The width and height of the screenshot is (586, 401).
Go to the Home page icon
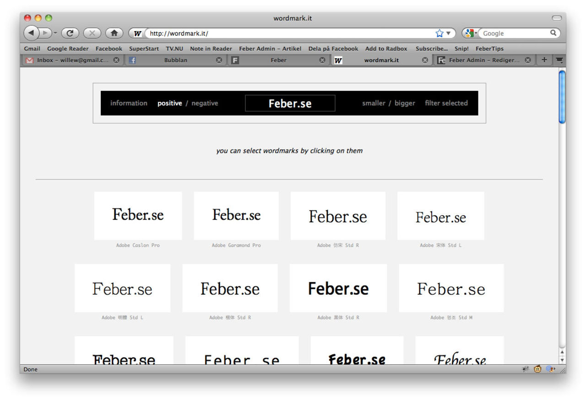click(114, 33)
